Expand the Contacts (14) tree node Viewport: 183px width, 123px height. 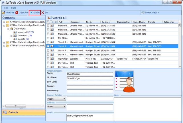click(11, 36)
